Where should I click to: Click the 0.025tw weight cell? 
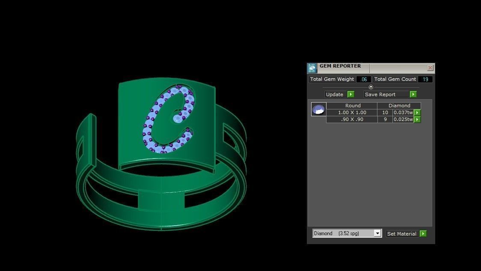403,119
